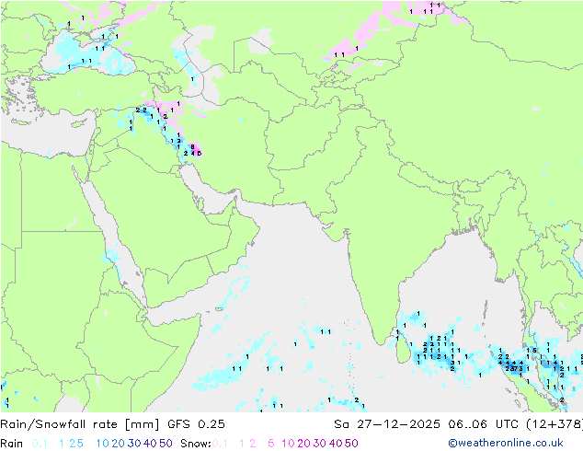
Task: Click the 20 value in the Rain legend
Action: 118,444
